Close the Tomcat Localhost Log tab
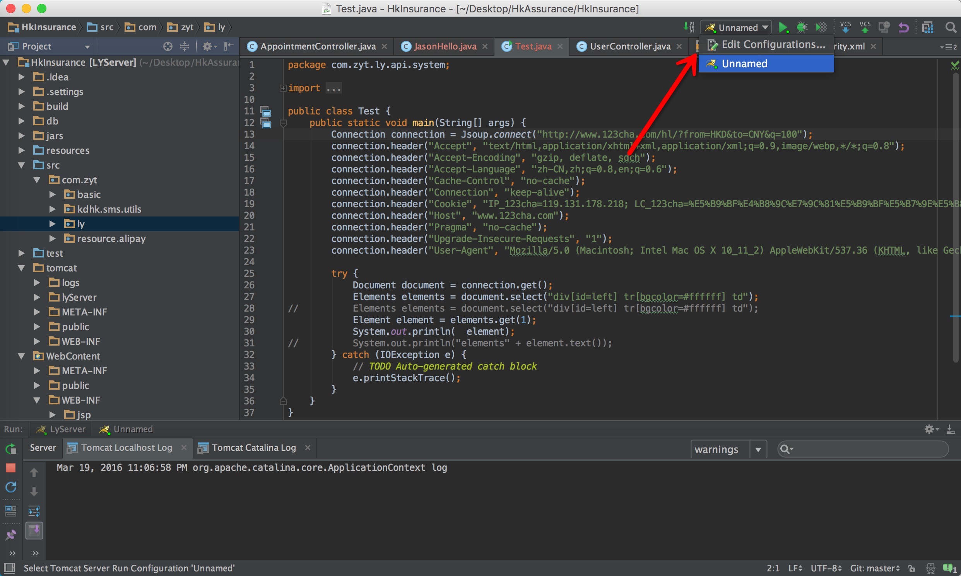Viewport: 961px width, 576px height. [x=184, y=448]
